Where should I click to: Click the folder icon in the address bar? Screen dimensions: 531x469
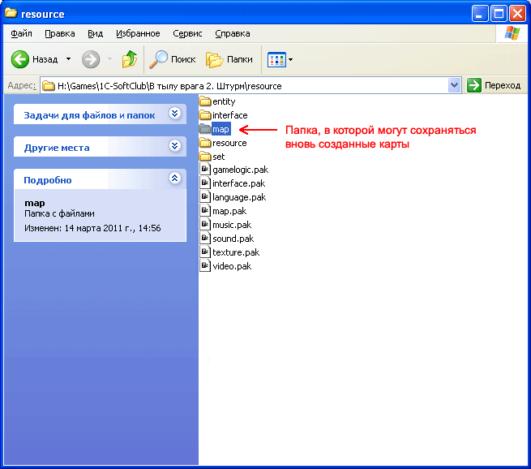click(49, 86)
